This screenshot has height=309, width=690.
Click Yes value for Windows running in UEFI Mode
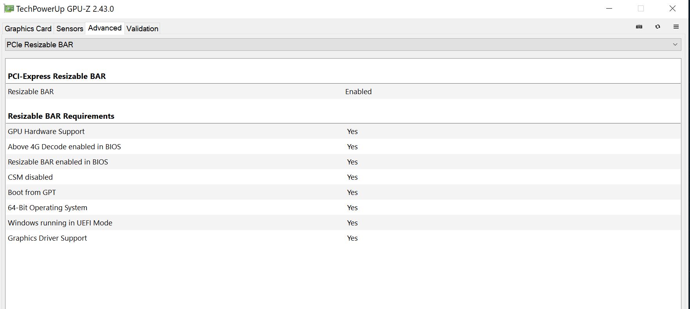[352, 223]
